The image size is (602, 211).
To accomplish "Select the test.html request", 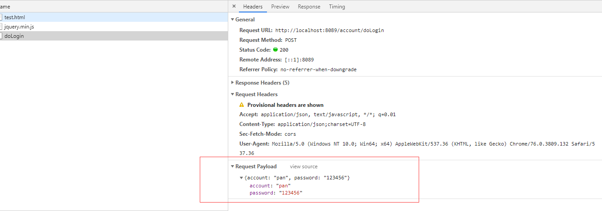I will pos(15,17).
